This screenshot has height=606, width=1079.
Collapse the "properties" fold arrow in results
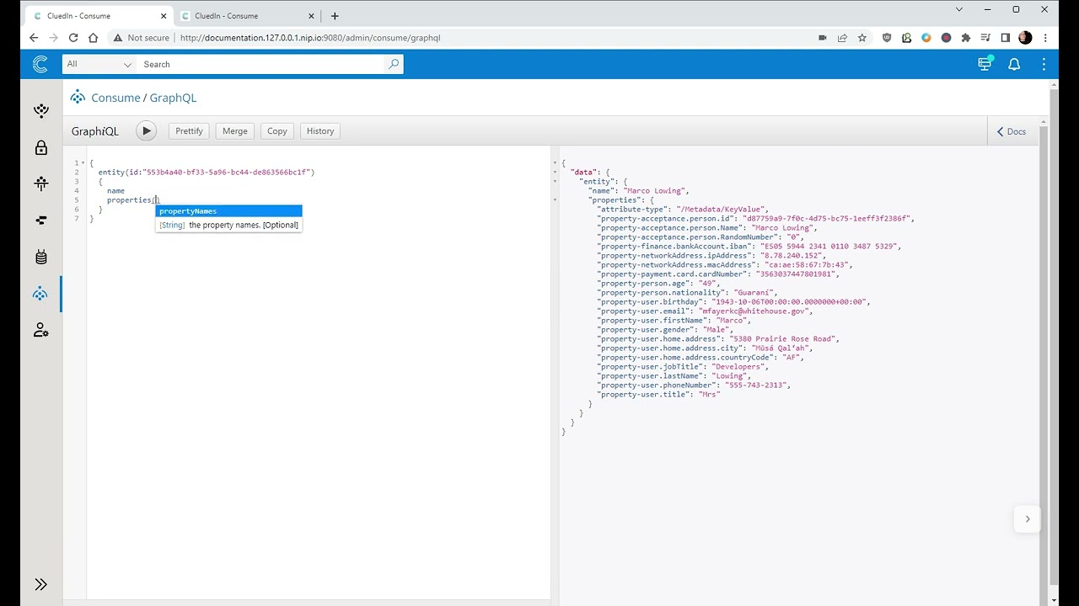coord(555,199)
